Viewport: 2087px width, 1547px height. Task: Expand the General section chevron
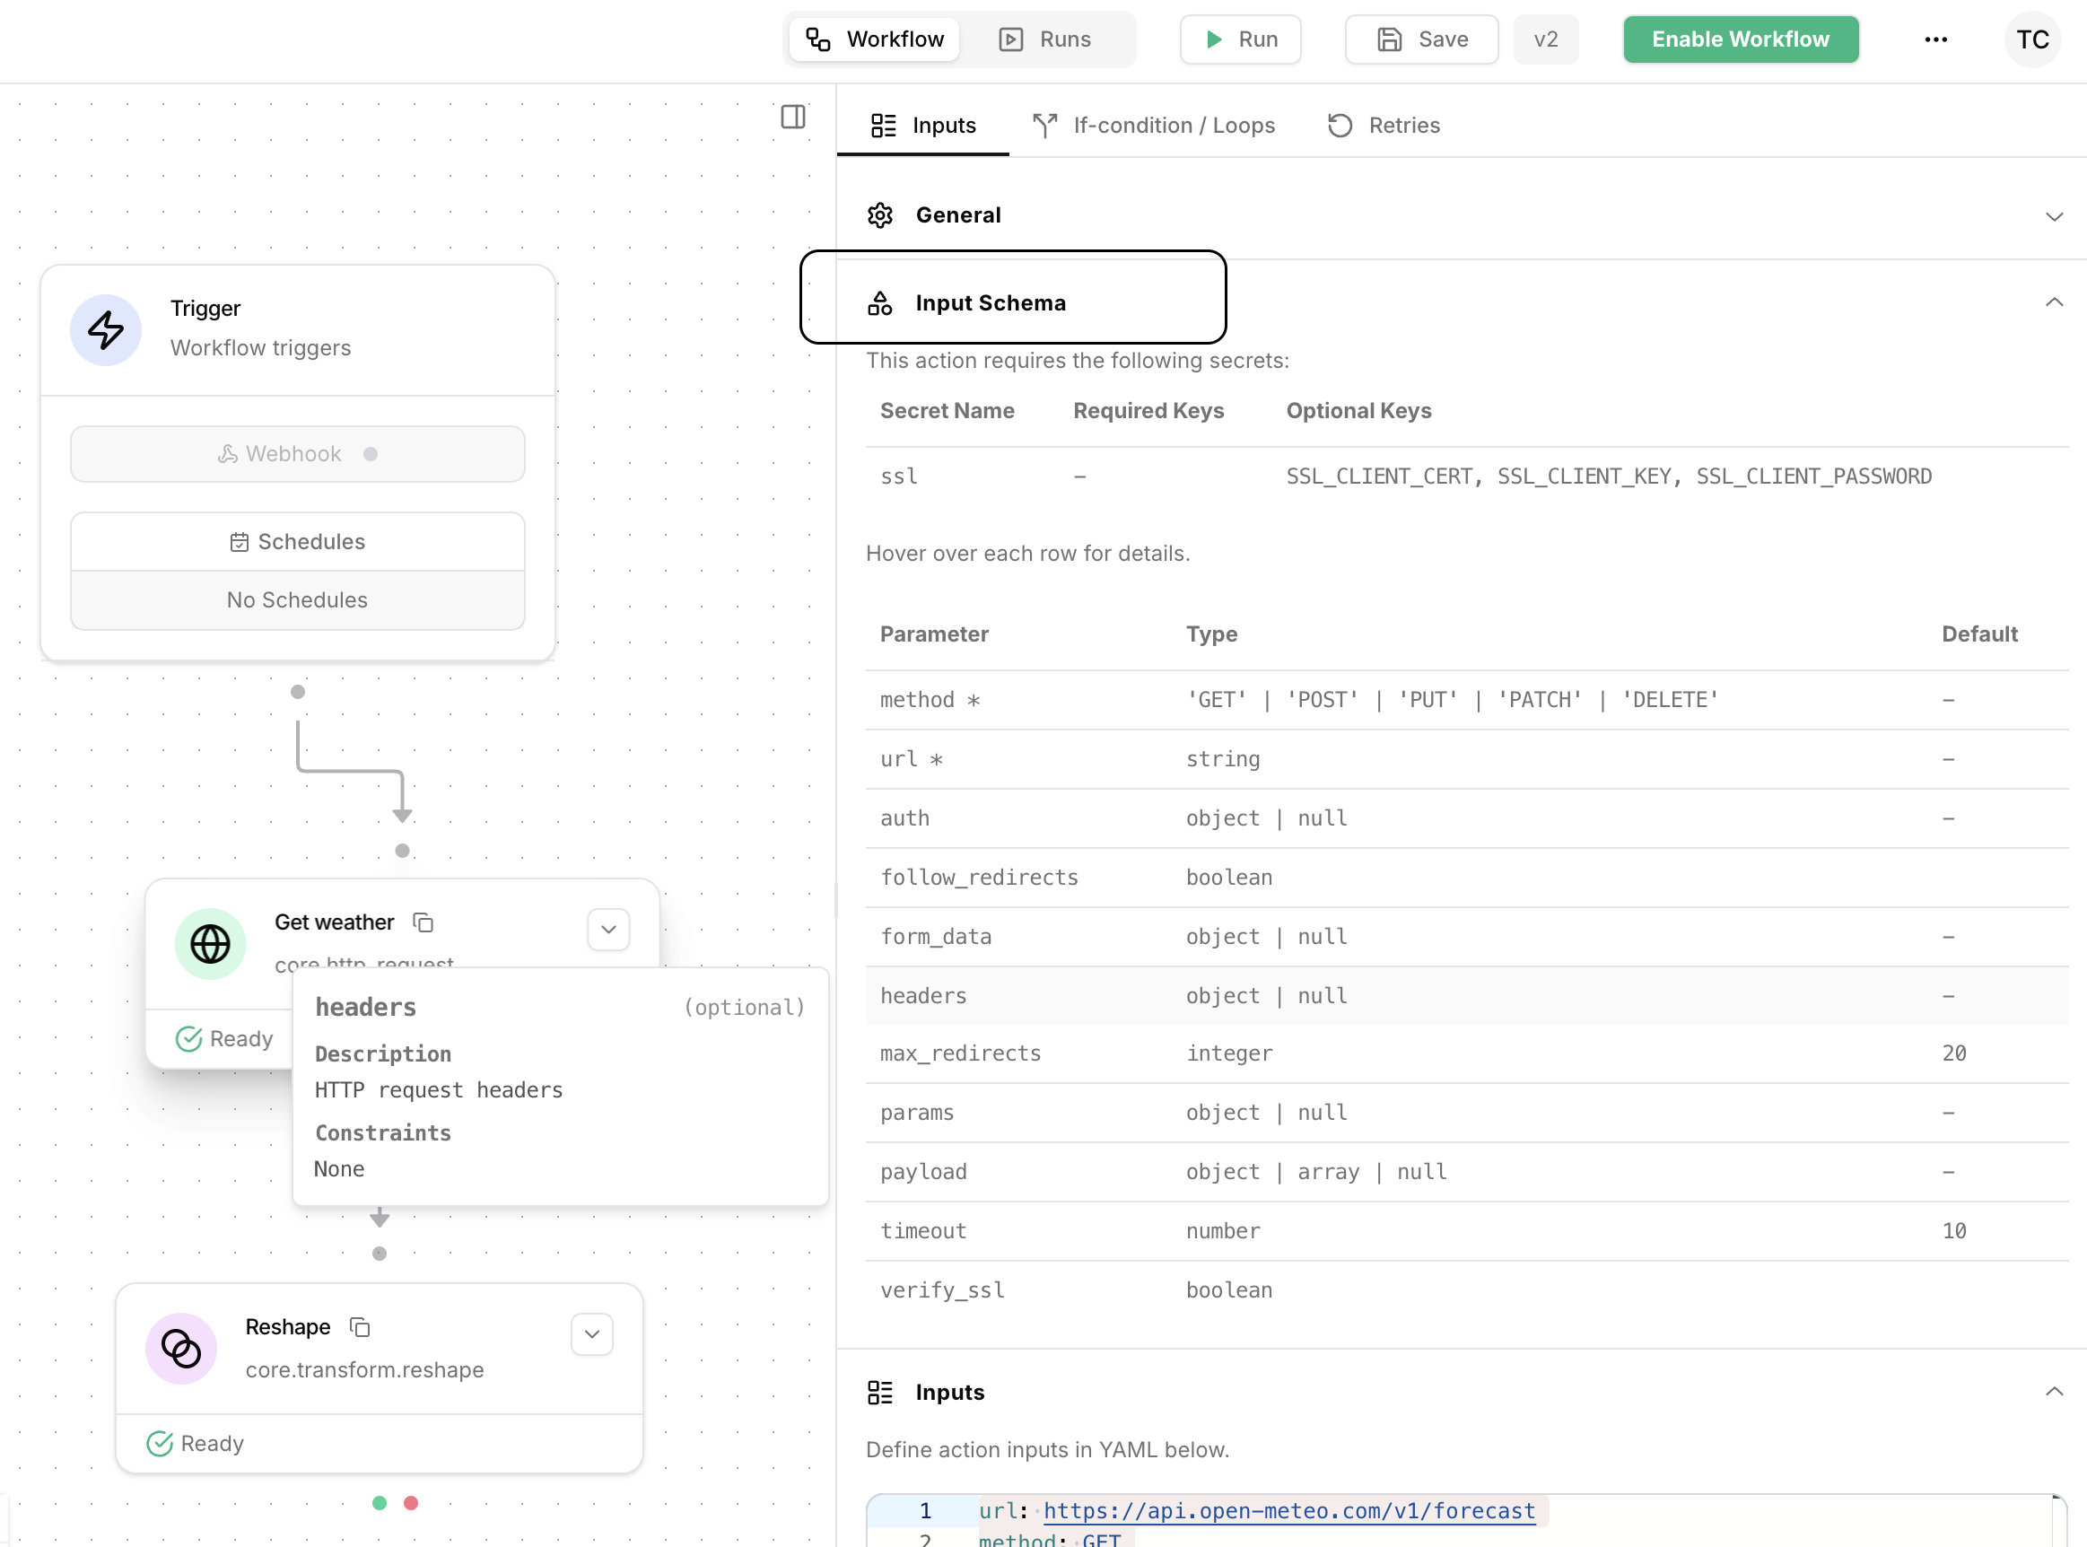(x=2053, y=216)
